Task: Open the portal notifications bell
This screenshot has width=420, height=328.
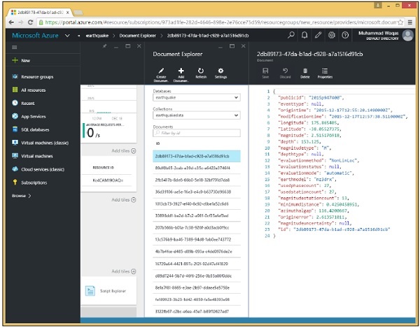Action: [x=304, y=35]
